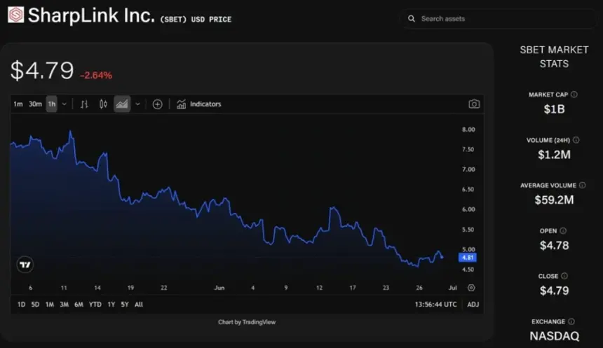Click the SharpLink Inc. title
603x348 pixels.
pos(91,15)
